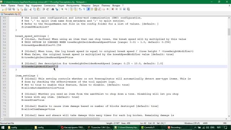The width and height of the screenshot is (231, 130).
Task: Click the Zoom Out toolbar icon
Action: pos(66,9)
